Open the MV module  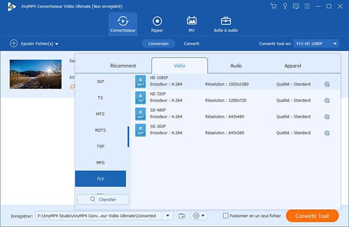[x=191, y=24]
